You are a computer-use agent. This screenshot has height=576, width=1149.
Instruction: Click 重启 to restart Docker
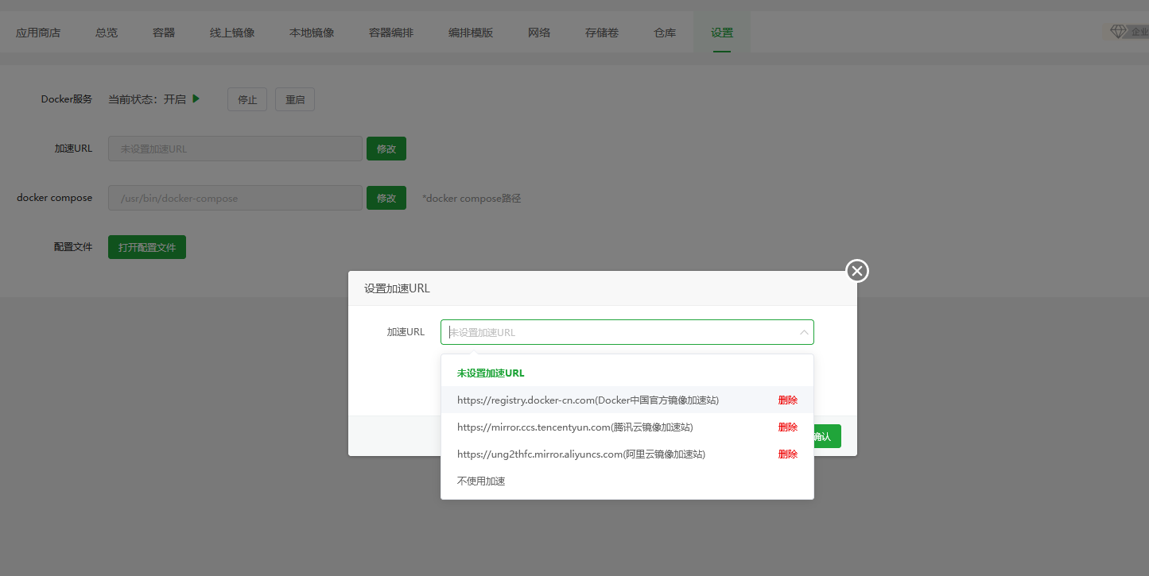point(294,99)
